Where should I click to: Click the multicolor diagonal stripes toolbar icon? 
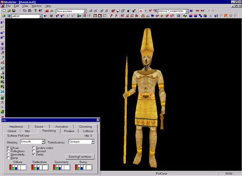tap(185, 16)
